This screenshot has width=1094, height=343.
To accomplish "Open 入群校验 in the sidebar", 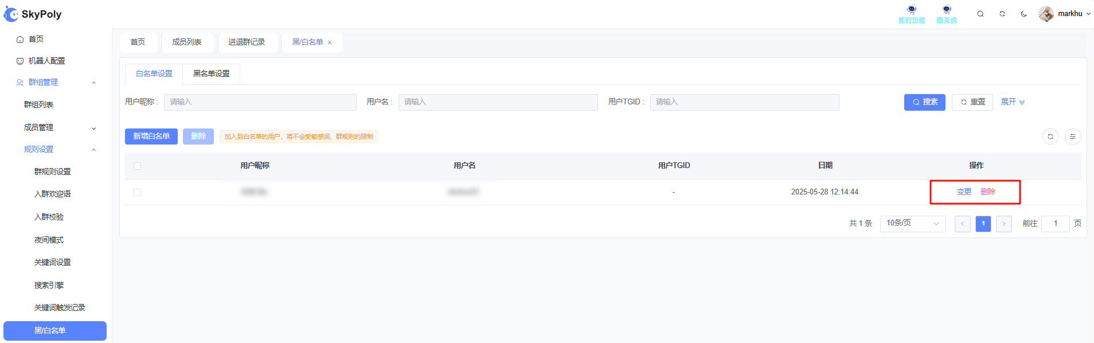I will [49, 217].
